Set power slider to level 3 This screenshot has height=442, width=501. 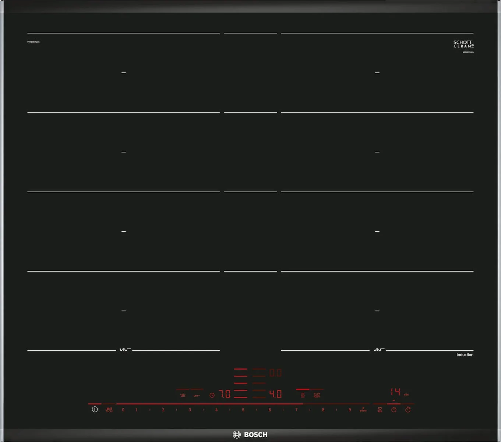point(190,410)
